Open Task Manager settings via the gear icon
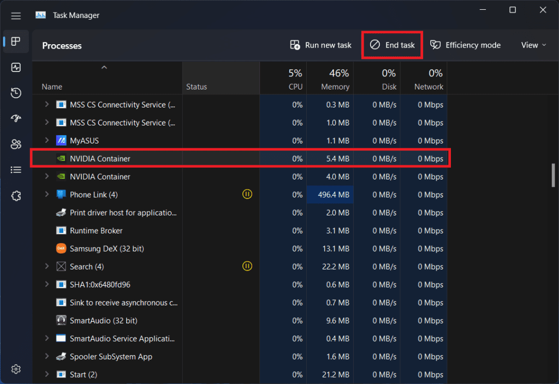Viewport: 559px width, 384px height. [x=16, y=369]
